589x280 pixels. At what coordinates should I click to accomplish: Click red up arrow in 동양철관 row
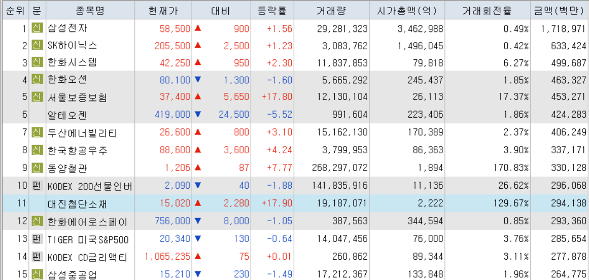pyautogui.click(x=198, y=167)
